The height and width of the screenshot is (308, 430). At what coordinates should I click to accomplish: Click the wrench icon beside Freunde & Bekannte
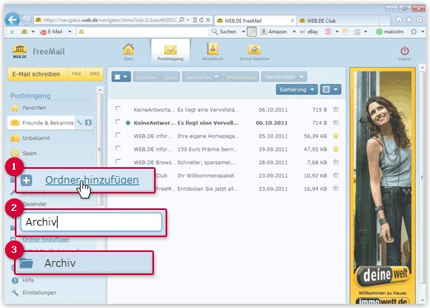tap(79, 123)
